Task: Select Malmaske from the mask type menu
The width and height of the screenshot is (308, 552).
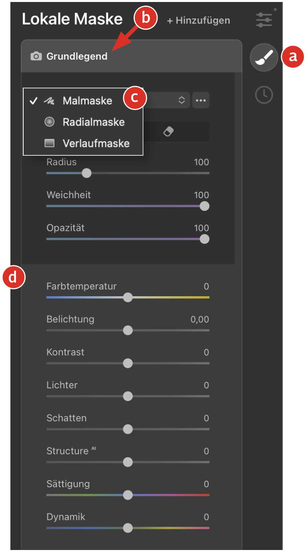Action: (x=87, y=101)
